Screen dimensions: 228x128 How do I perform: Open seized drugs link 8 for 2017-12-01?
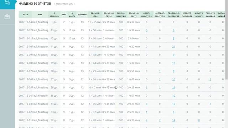(199, 120)
